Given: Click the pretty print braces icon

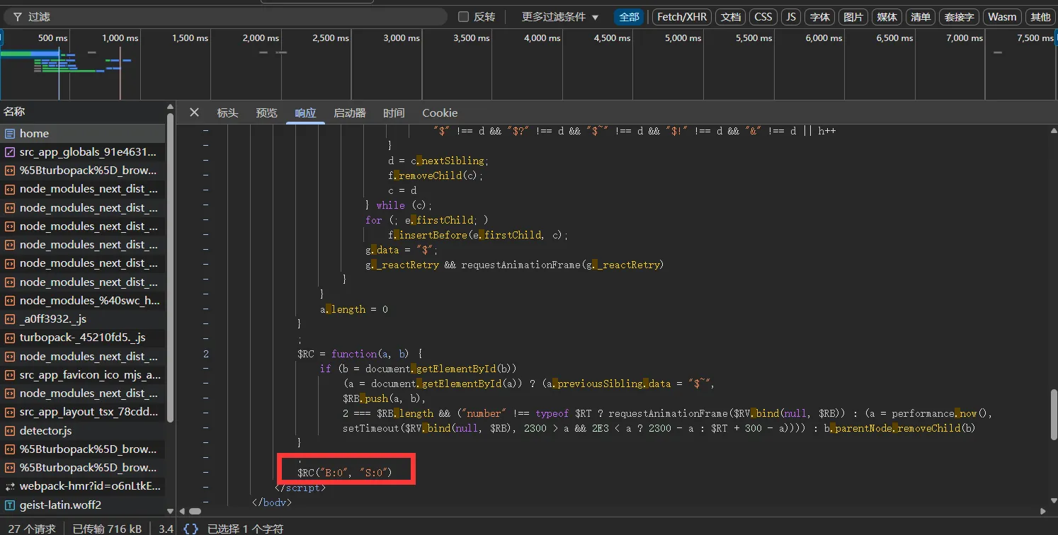Looking at the screenshot, I should (x=190, y=528).
